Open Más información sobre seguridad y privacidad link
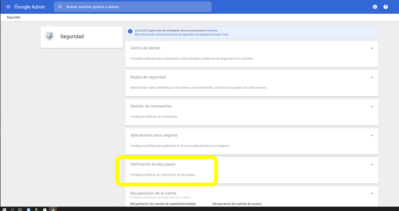Screen dimensions: 399x211 coord(182,35)
